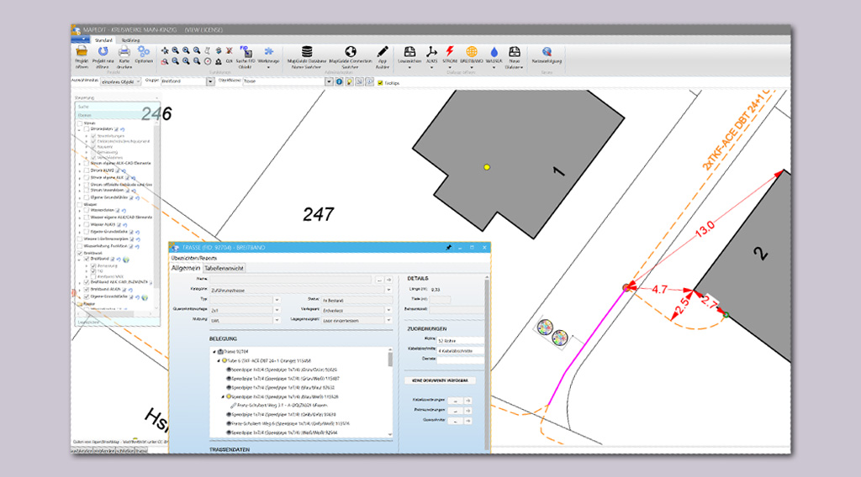The image size is (861, 477).
Task: Open Optionen gear settings
Action: coord(145,52)
